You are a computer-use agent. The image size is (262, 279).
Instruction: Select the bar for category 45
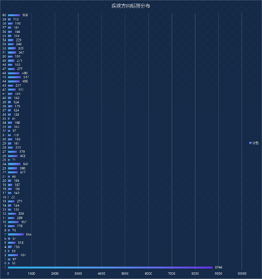tap(14, 77)
